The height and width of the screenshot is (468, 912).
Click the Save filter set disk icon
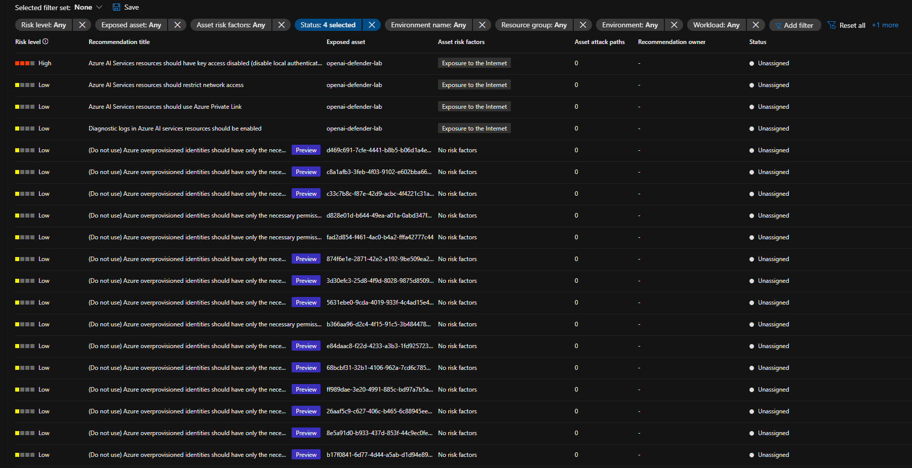(116, 7)
